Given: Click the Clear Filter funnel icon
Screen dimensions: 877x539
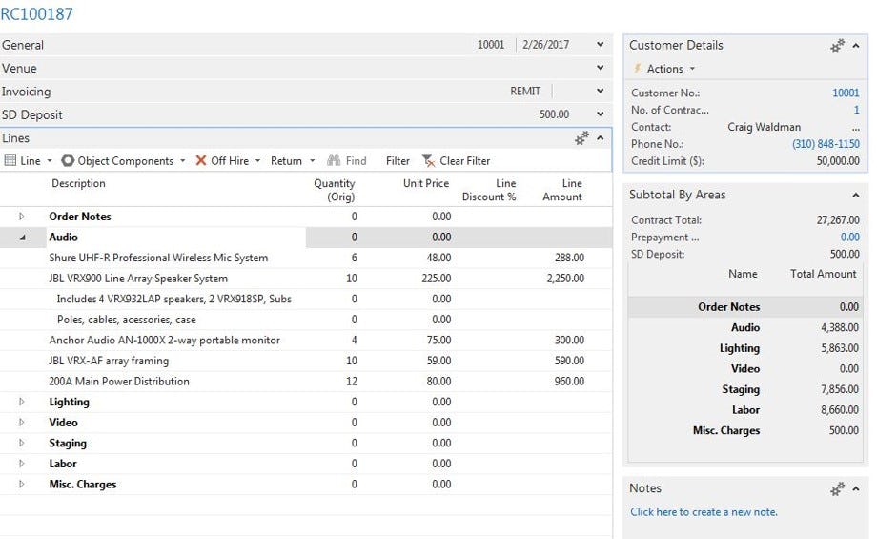Looking at the screenshot, I should (428, 160).
